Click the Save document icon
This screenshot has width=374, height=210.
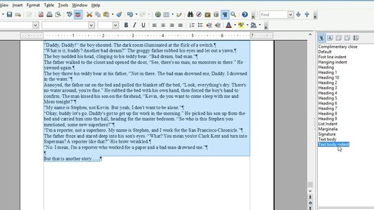click(9, 15)
